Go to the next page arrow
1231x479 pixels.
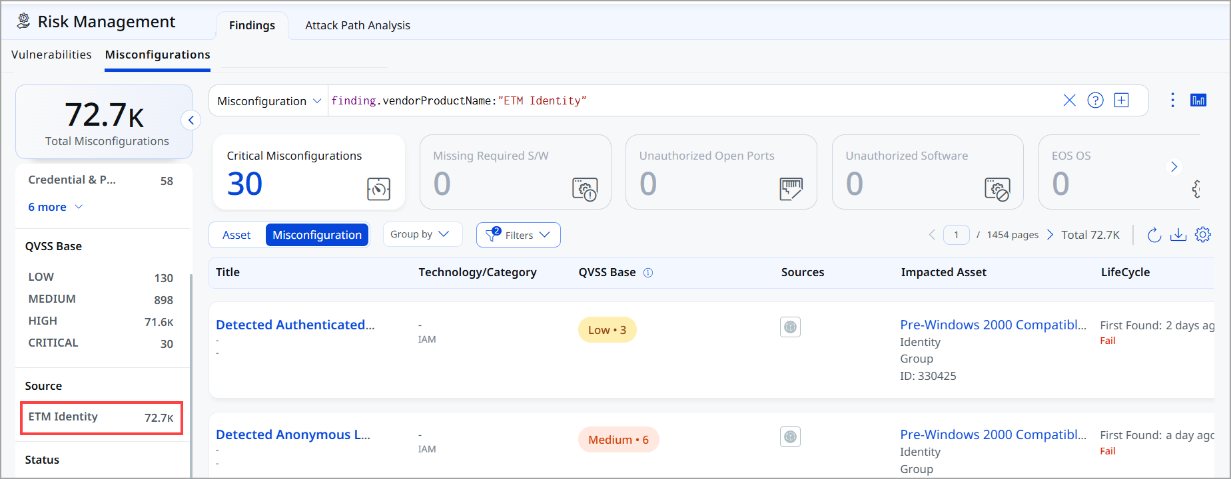pos(1050,235)
